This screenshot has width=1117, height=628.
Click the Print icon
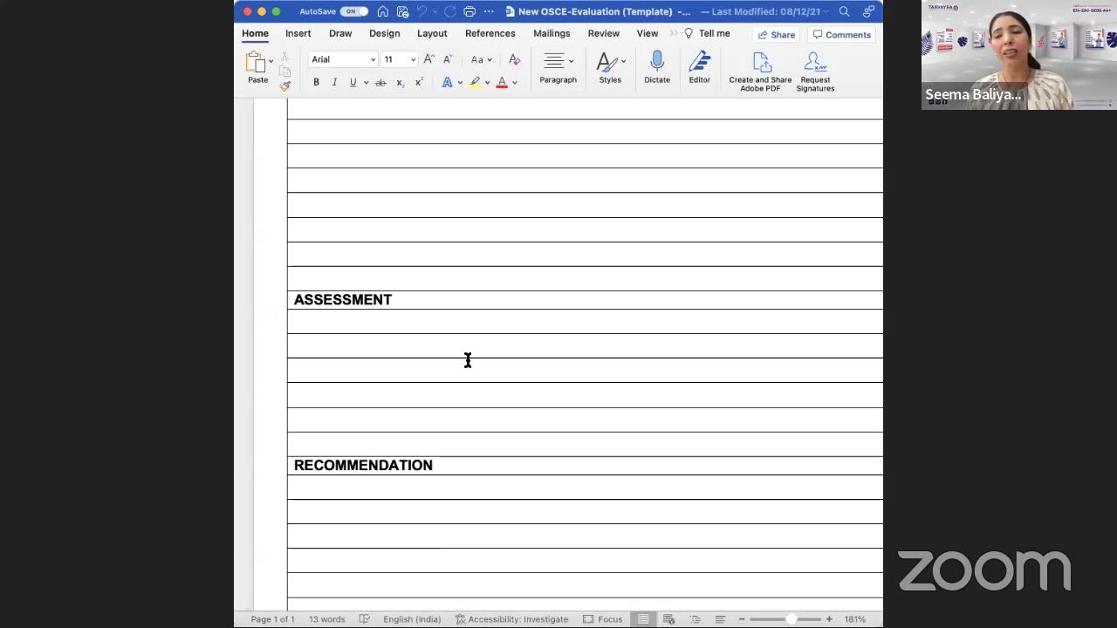click(x=469, y=11)
